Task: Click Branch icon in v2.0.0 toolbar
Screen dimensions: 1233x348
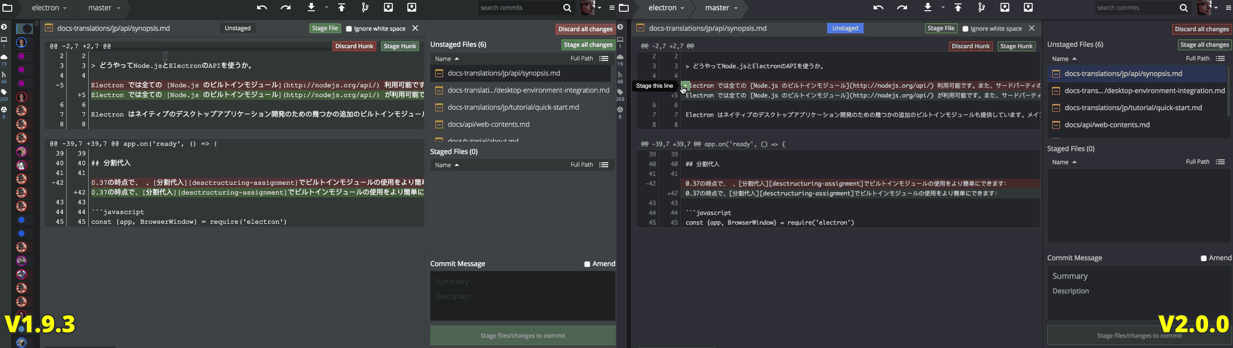Action: click(982, 7)
